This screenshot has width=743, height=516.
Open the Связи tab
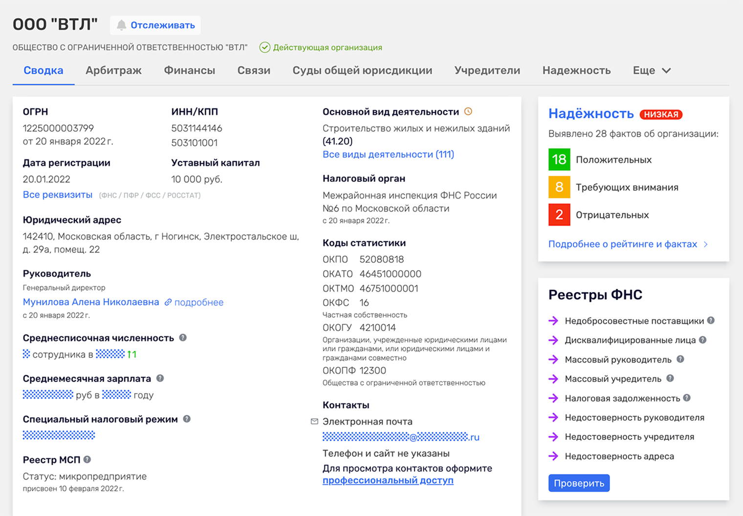[254, 70]
